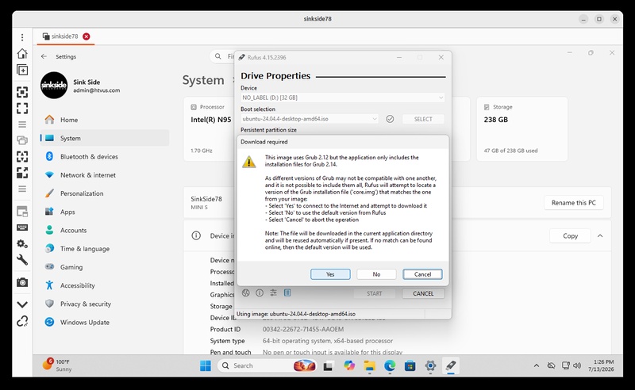Viewport: 635px width, 390px height.
Task: Collapse the Device info section chevron
Action: point(600,236)
